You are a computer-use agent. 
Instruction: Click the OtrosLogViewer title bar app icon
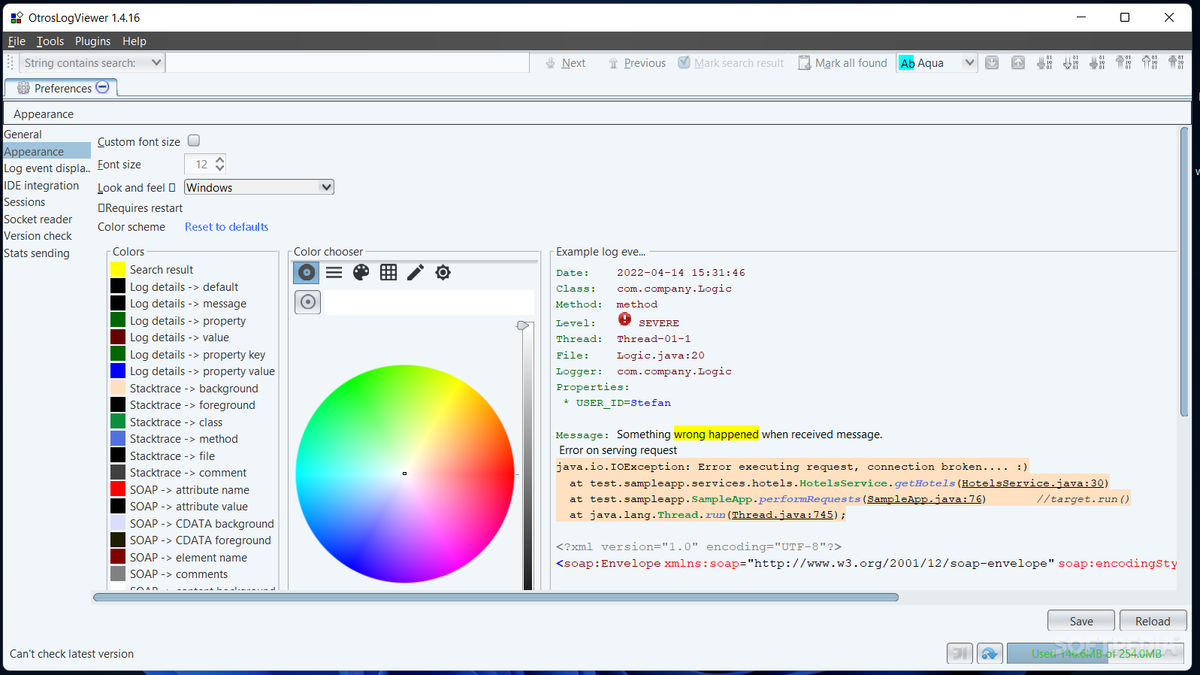pos(17,17)
